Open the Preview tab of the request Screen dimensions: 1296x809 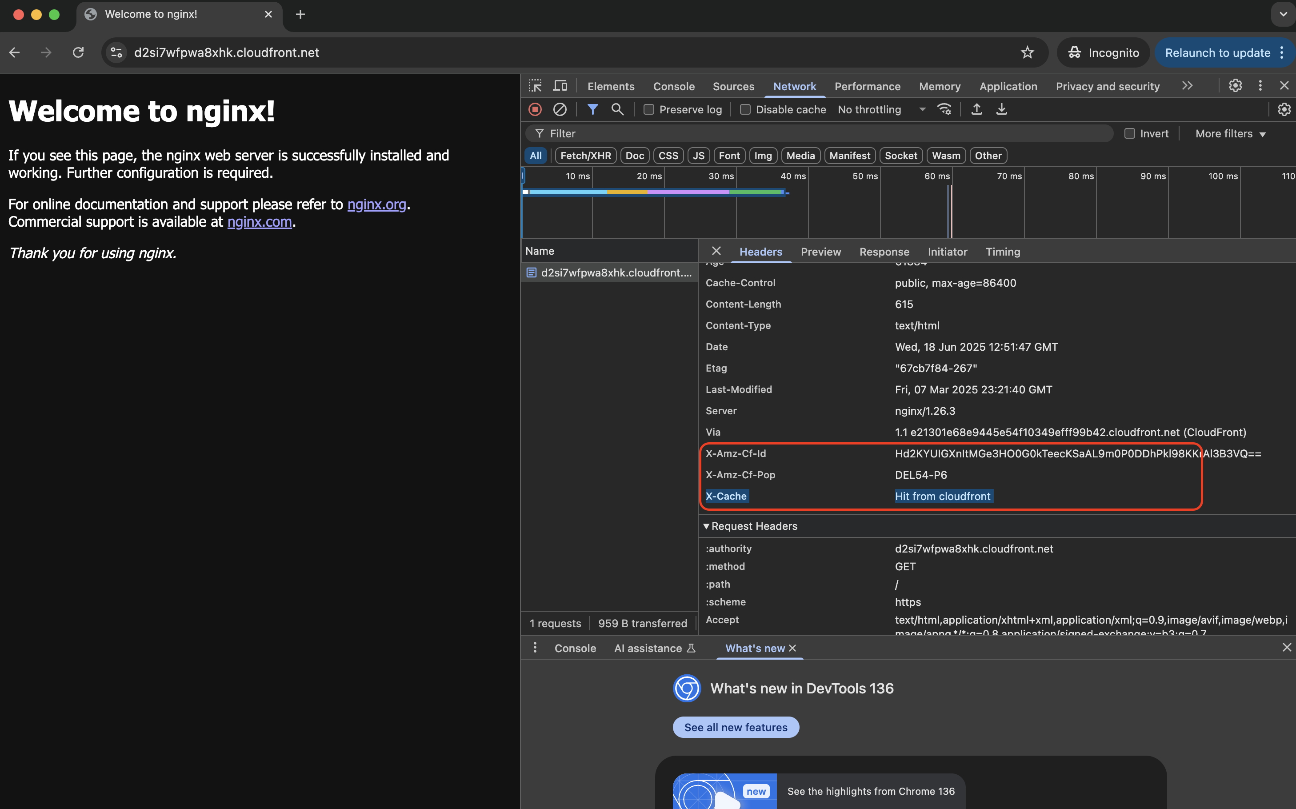coord(820,252)
